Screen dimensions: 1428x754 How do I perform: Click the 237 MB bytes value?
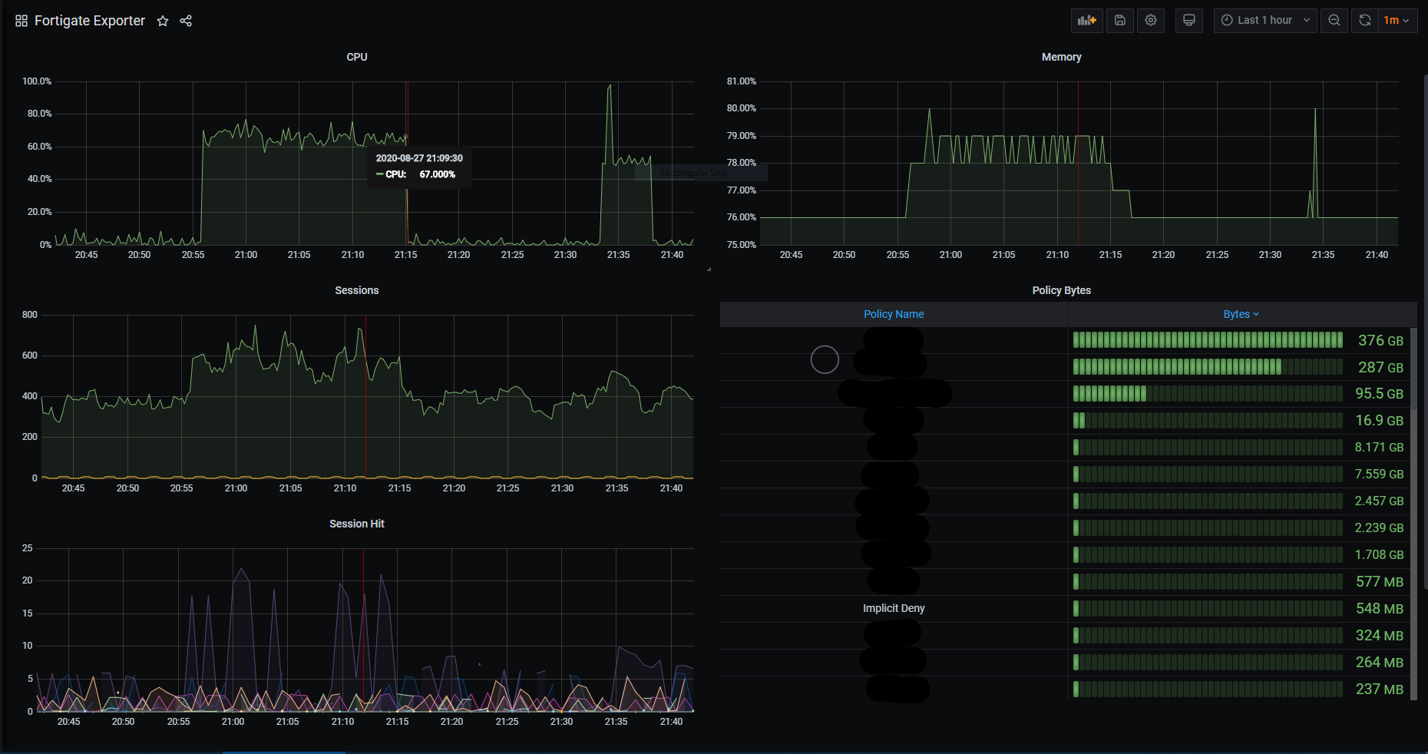tap(1380, 689)
